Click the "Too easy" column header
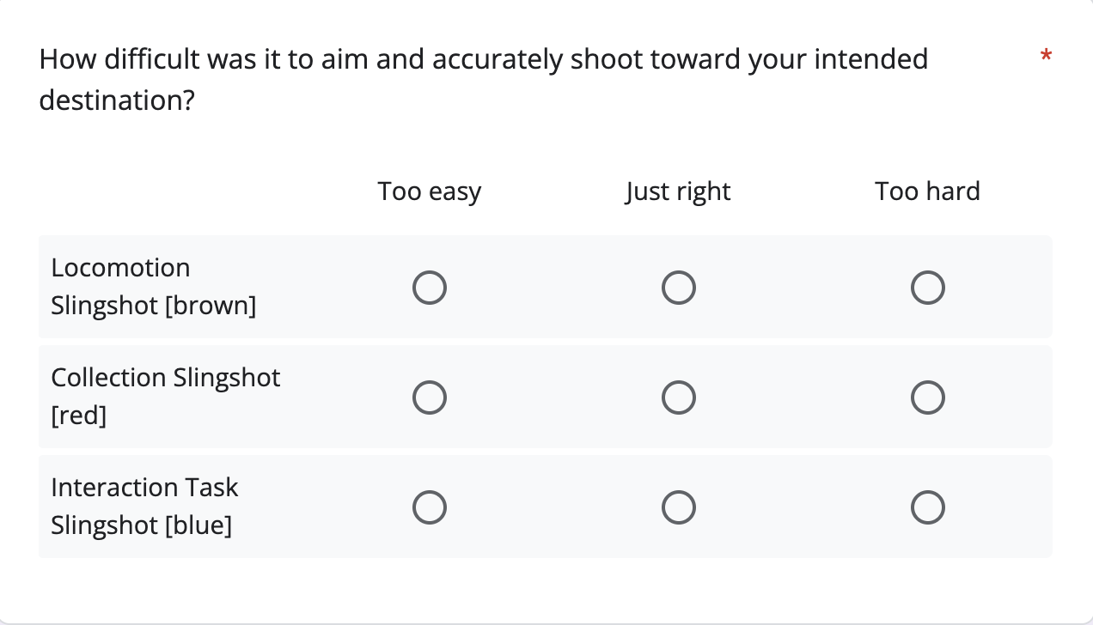The image size is (1093, 625). (430, 191)
